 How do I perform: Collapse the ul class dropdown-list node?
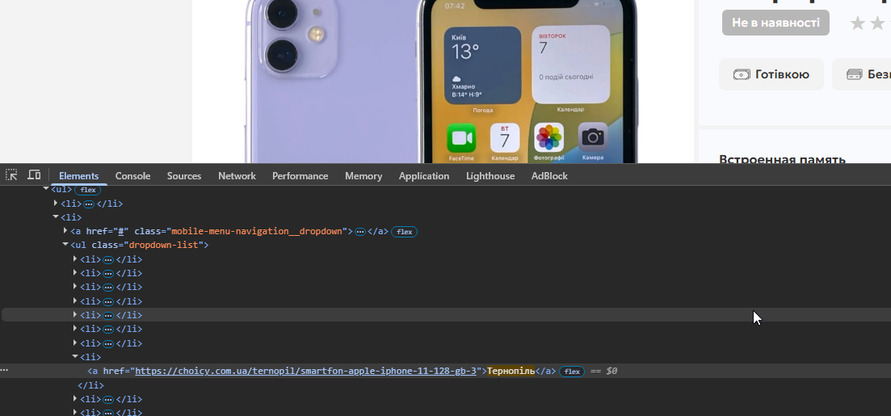pos(65,245)
